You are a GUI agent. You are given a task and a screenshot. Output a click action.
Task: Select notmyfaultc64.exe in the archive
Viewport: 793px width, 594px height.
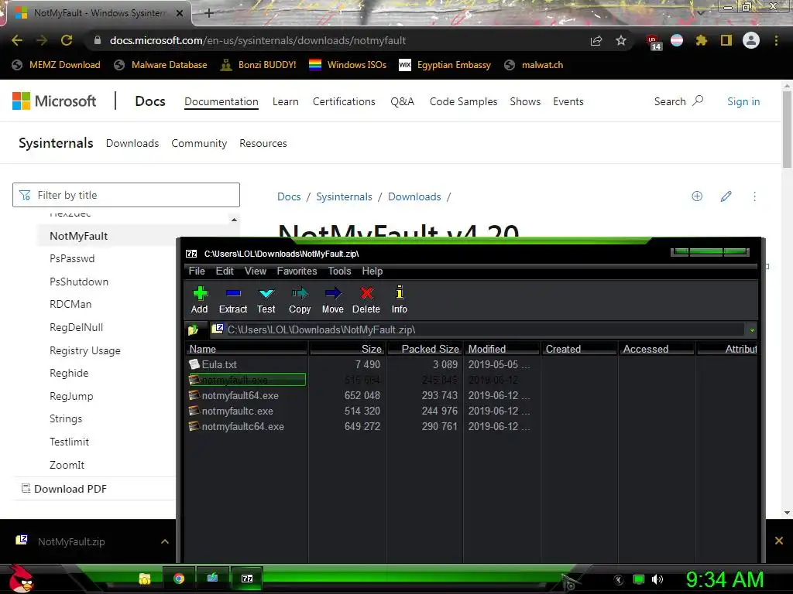click(x=242, y=427)
